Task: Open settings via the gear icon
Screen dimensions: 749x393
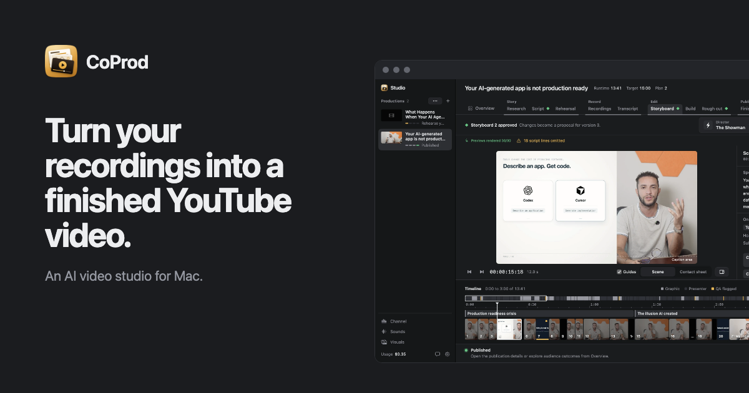Action: point(448,354)
